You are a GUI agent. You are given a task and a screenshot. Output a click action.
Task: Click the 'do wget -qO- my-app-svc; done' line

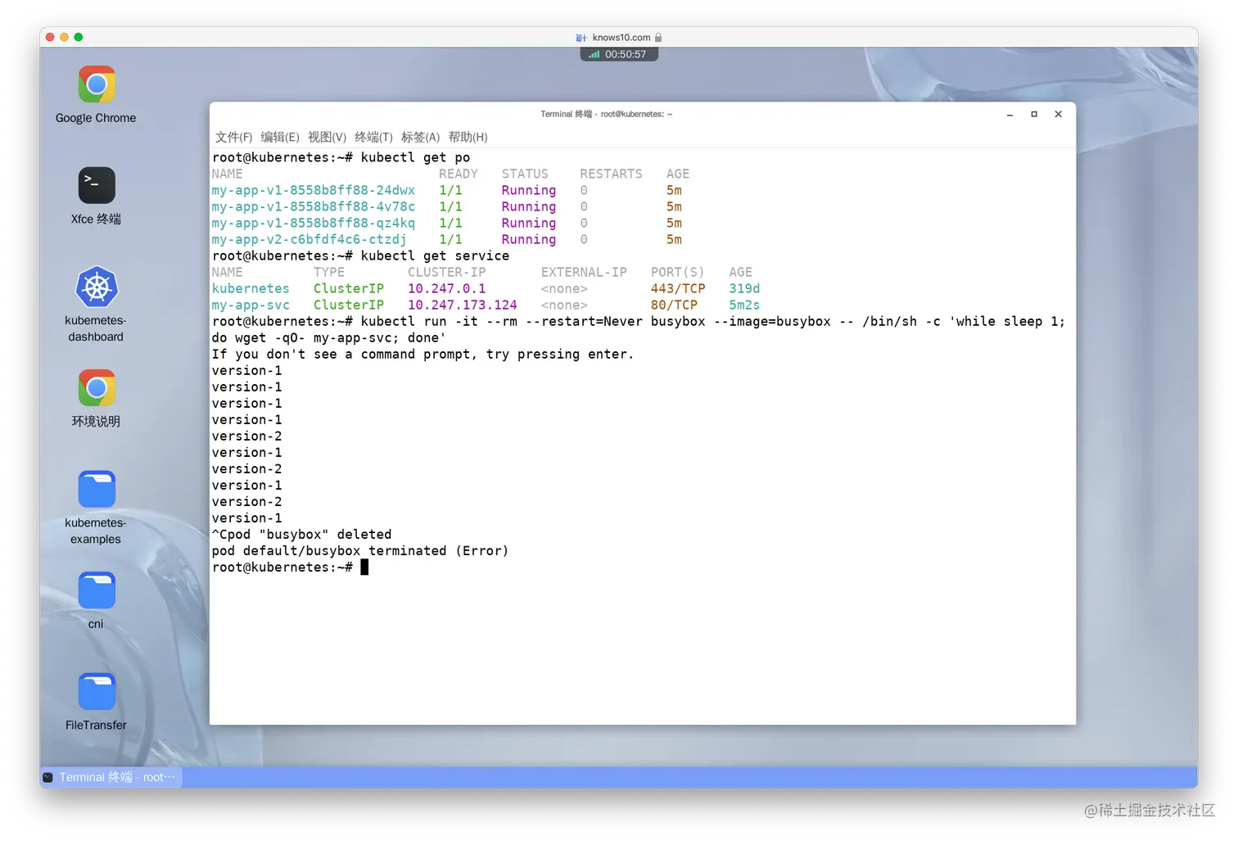pos(329,337)
